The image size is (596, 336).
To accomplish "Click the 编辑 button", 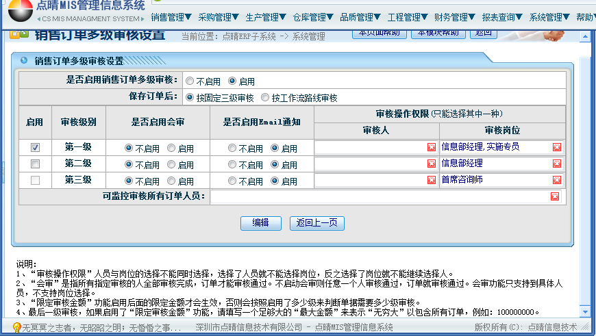I will point(260,223).
